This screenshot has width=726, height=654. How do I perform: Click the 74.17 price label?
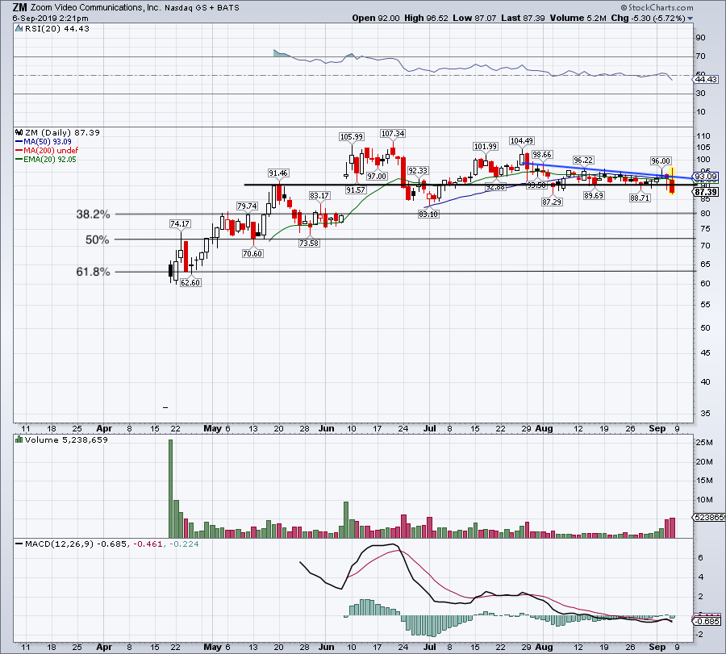[180, 223]
